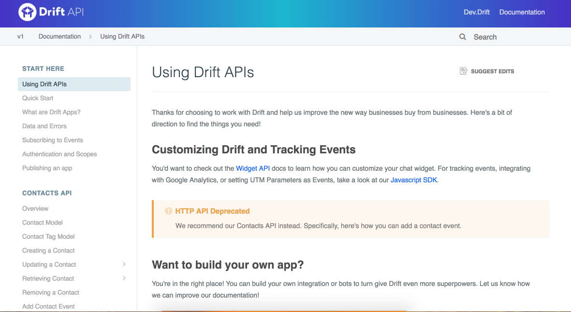Open the Quick Start page
Screen dimensions: 571x312
point(38,98)
